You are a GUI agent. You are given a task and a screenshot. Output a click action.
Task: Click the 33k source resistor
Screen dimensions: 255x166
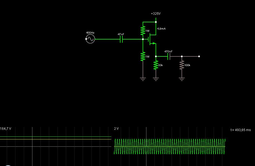[156, 65]
